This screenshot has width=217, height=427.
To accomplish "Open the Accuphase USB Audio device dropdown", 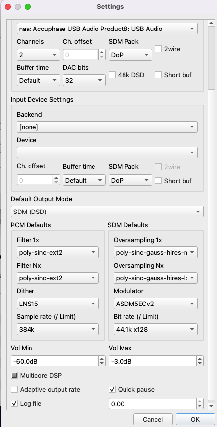I will (x=107, y=29).
